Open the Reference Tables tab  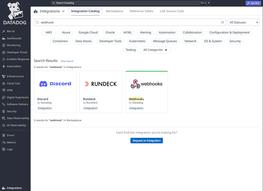tap(141, 11)
